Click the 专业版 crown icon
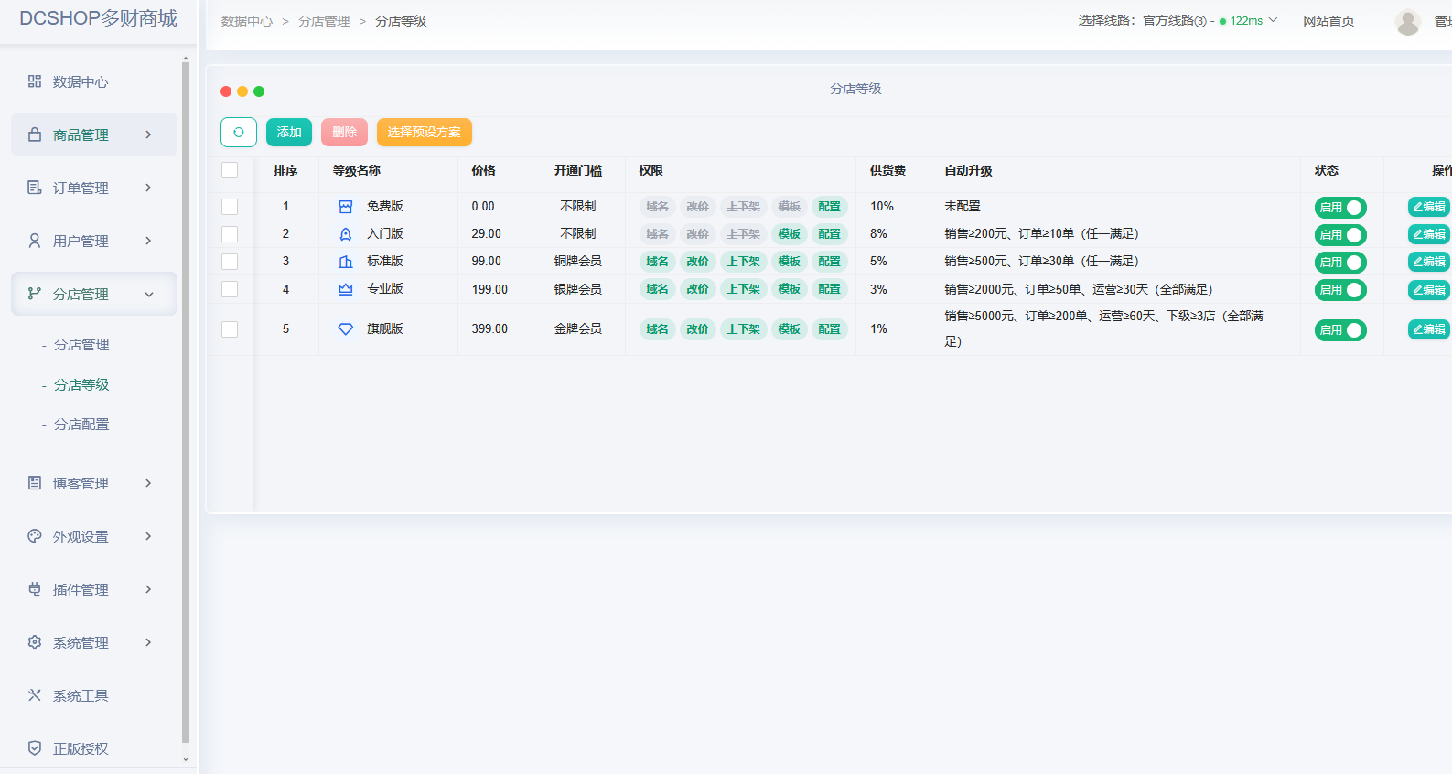1452x774 pixels. [x=346, y=289]
